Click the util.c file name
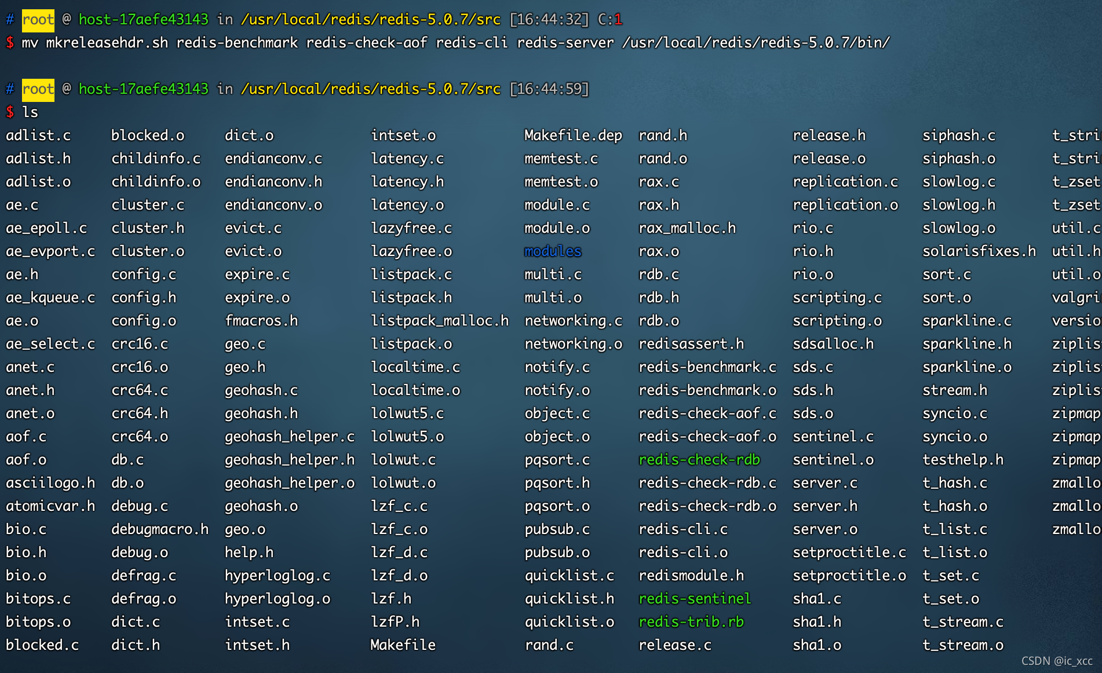1102x673 pixels. (x=1076, y=228)
